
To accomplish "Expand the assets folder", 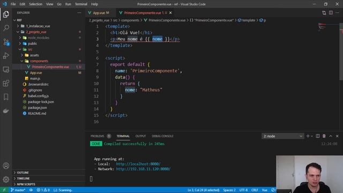I will pyautogui.click(x=22, y=55).
